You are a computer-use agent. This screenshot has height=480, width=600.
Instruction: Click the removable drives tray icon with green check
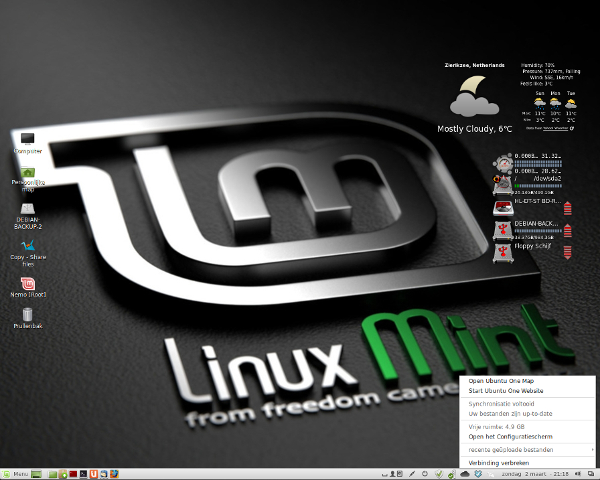click(x=452, y=474)
